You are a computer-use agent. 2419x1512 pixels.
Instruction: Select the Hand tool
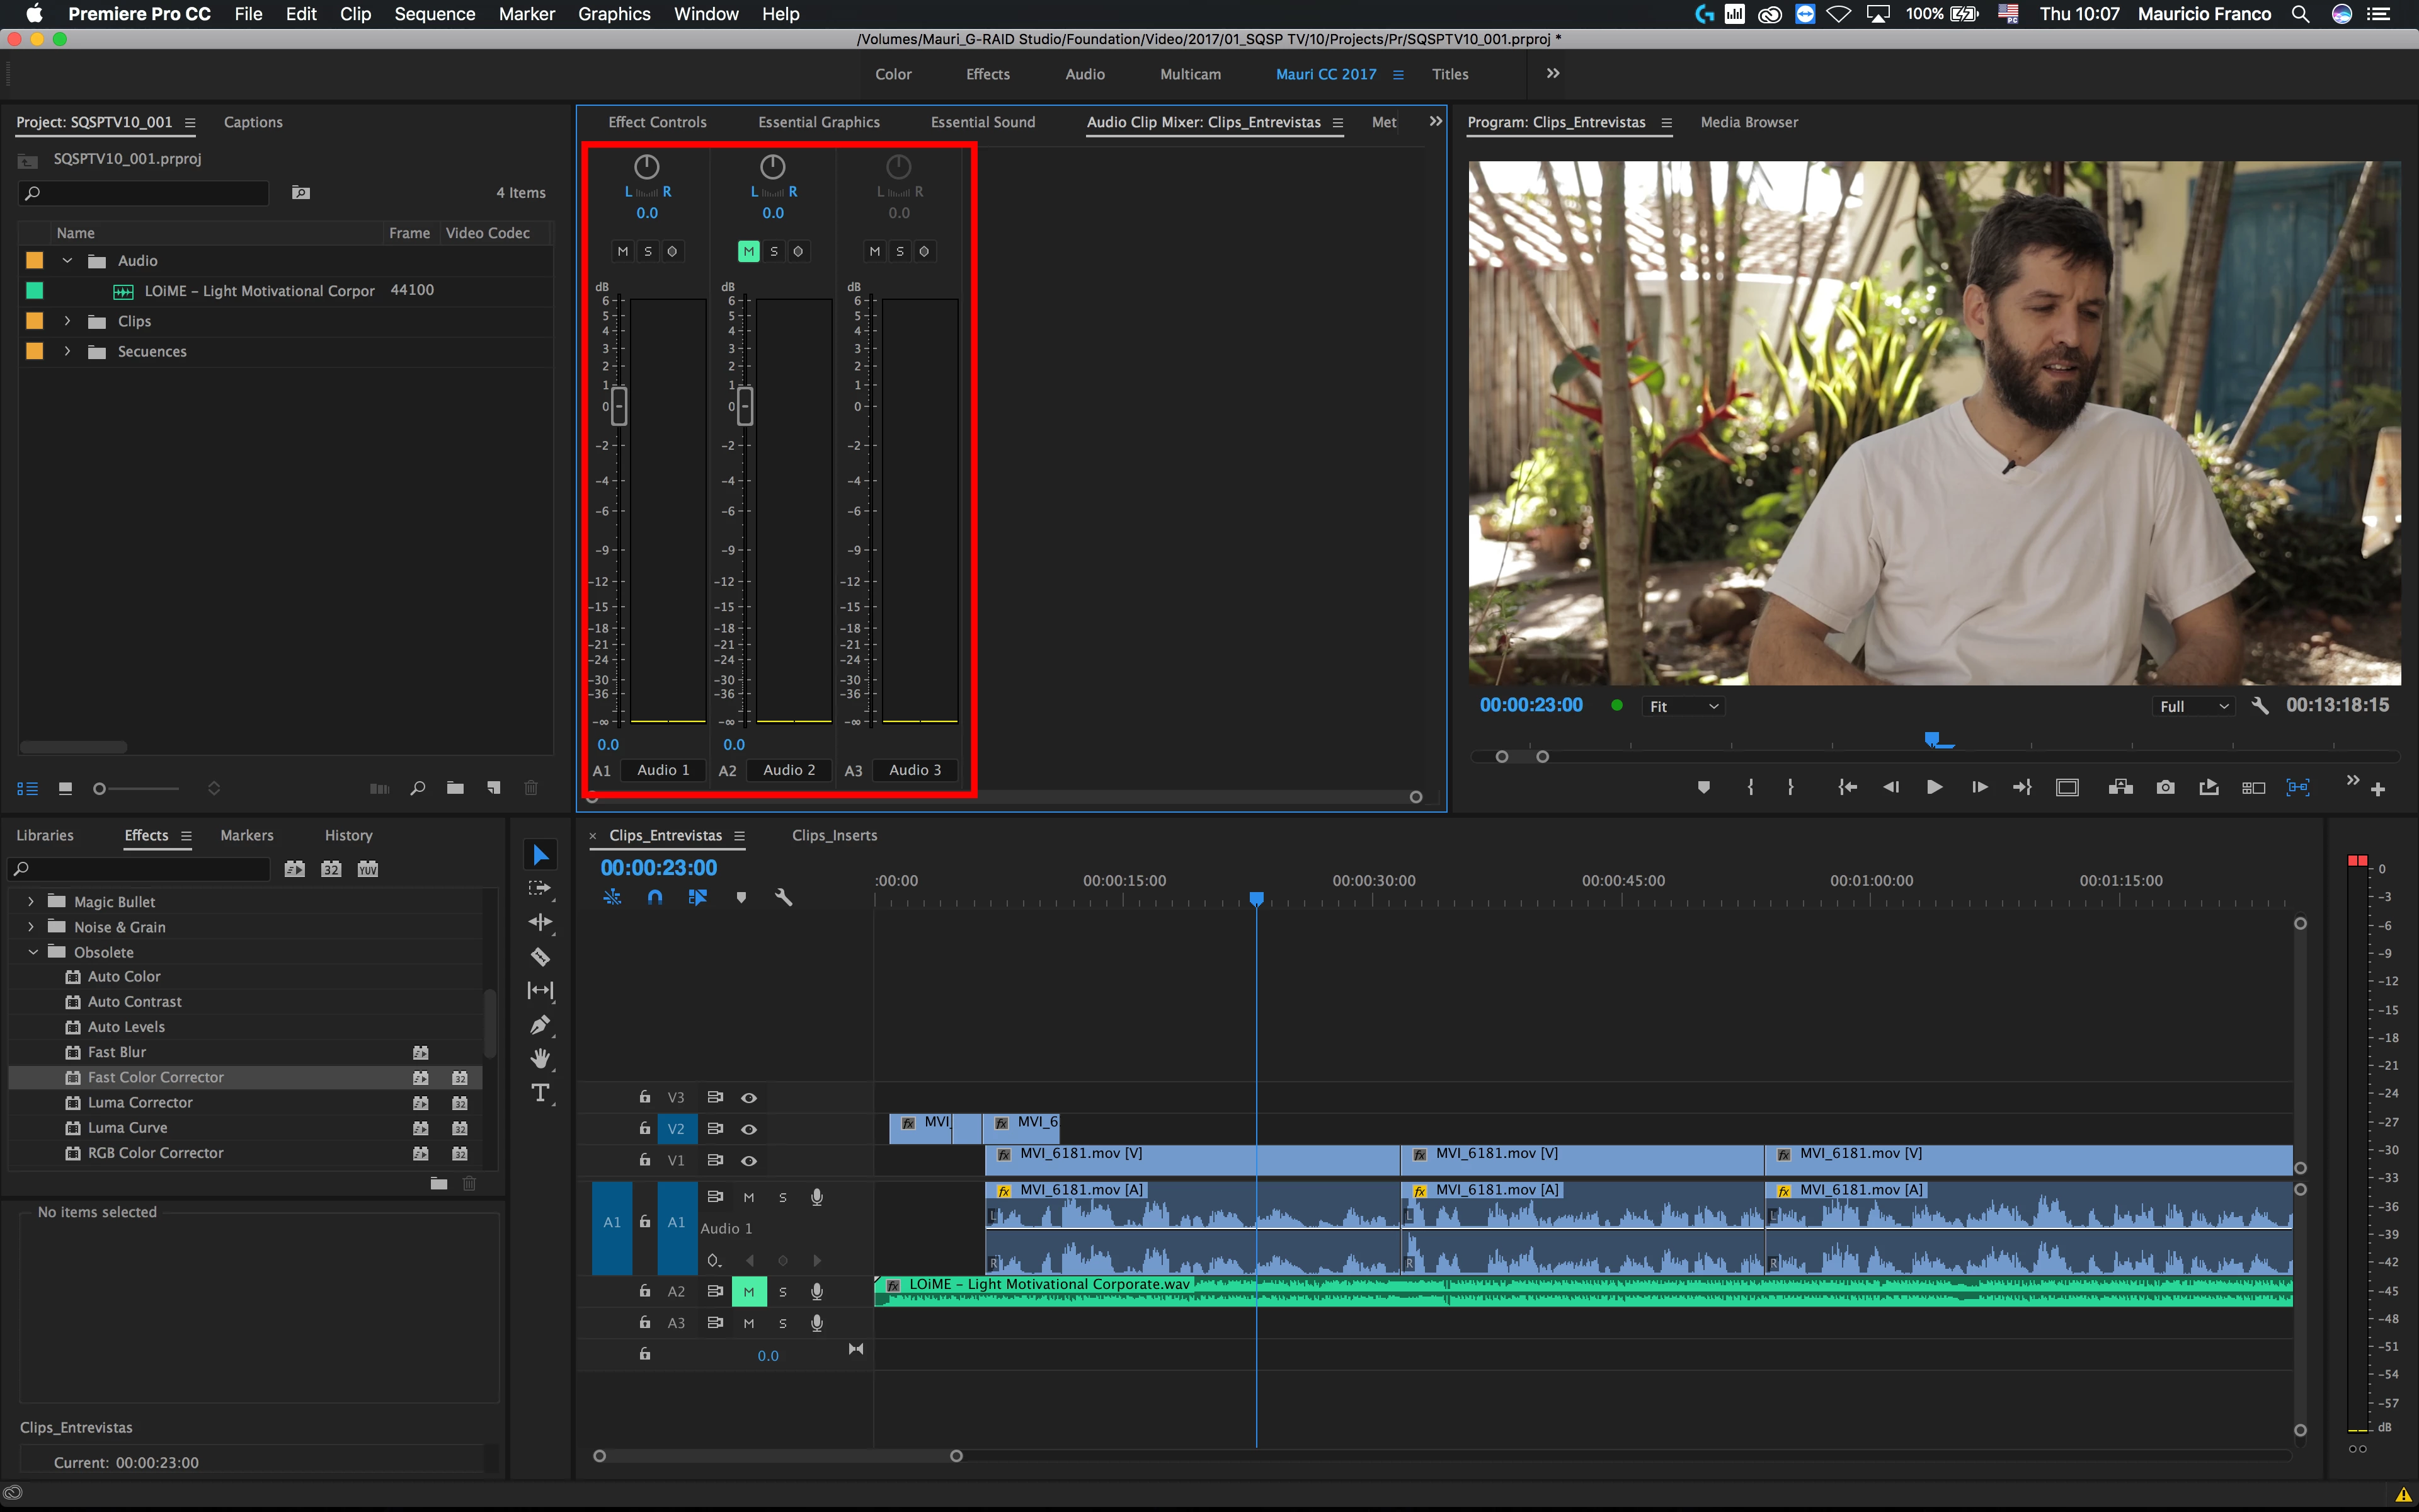[540, 1059]
